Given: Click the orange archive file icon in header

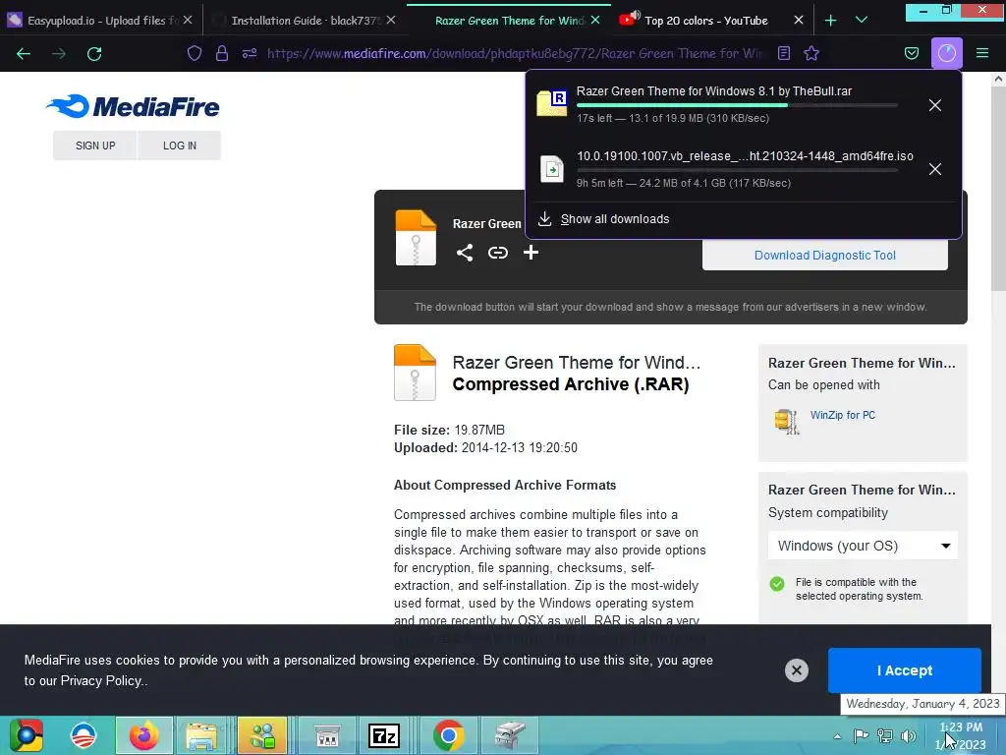Looking at the screenshot, I should tap(416, 238).
